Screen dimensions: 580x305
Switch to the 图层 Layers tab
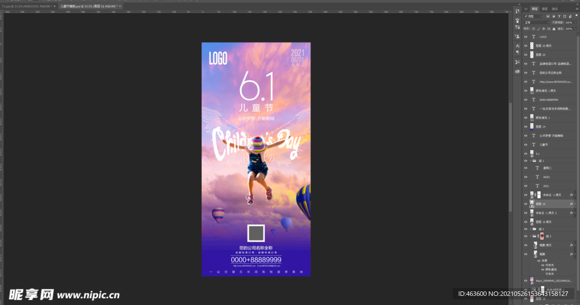pyautogui.click(x=535, y=9)
